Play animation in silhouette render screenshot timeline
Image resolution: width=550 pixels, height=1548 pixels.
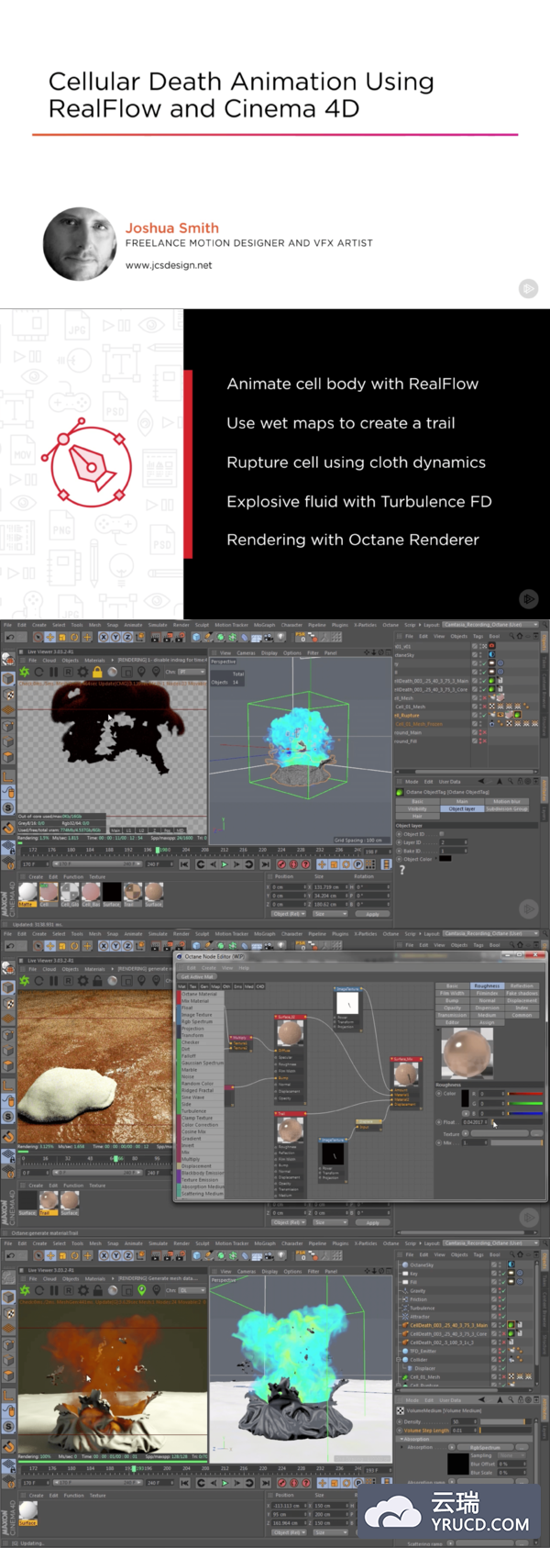pos(224,864)
